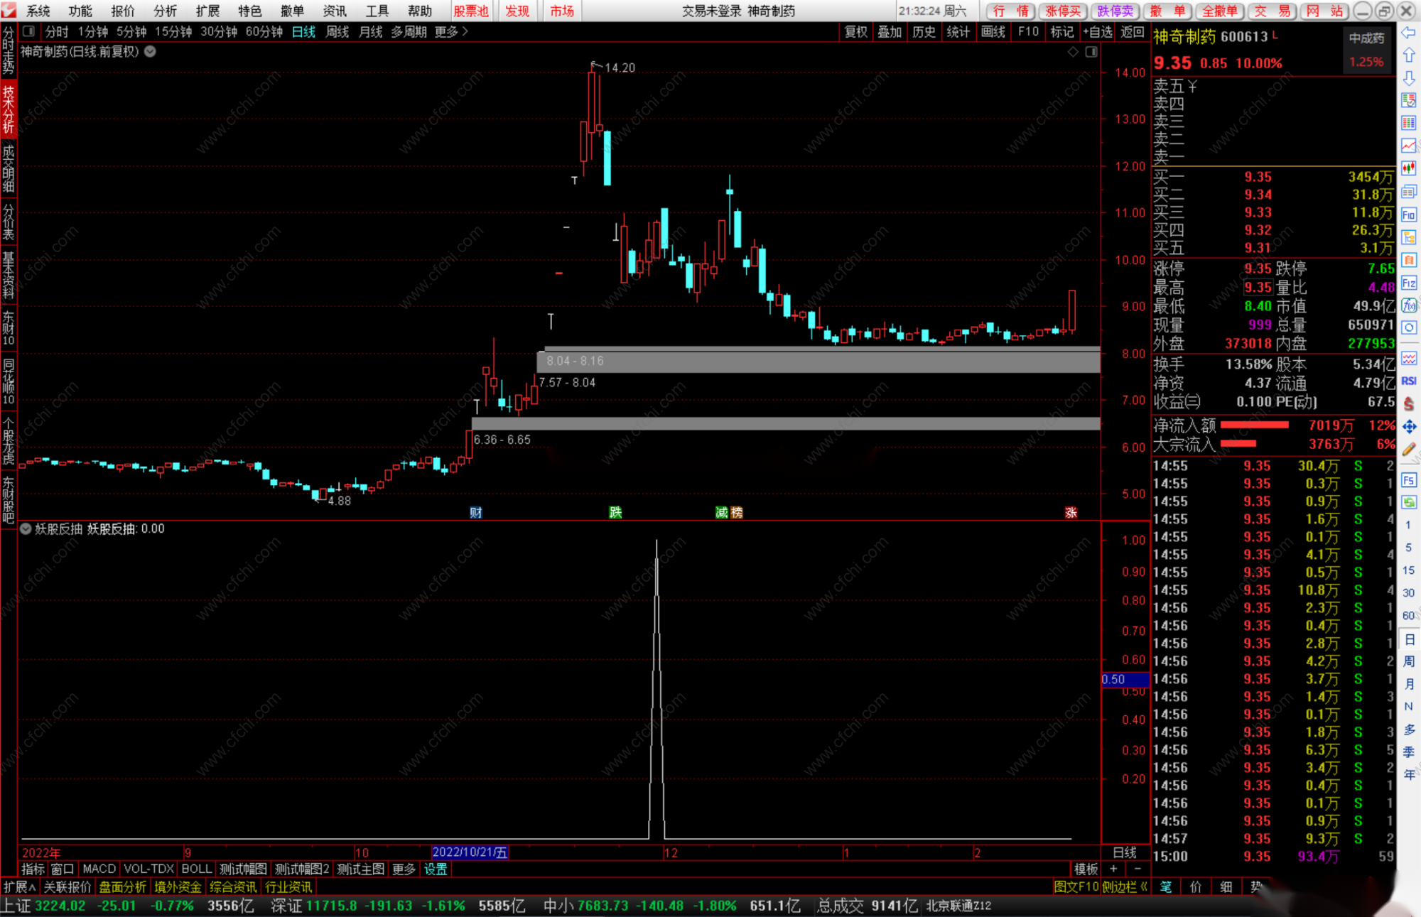Viewport: 1421px width, 917px height.
Task: Open dropdown beside 神奇制药(日线.前复权)
Action: [151, 52]
